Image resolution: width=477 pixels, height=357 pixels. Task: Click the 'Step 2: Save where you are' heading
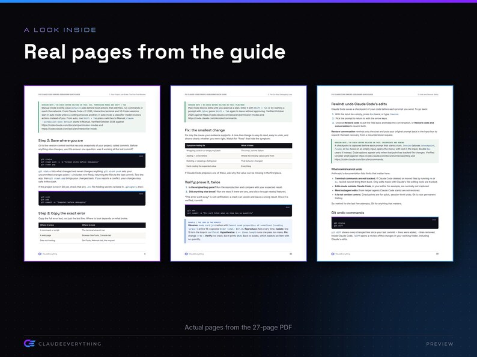pyautogui.click(x=61, y=140)
